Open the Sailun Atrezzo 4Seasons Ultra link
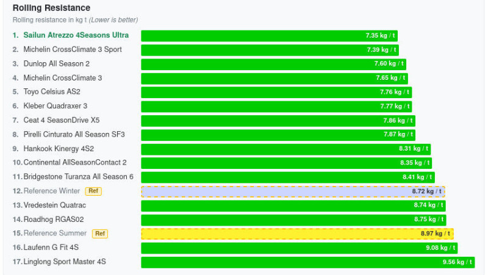Viewport: 488px width, 275px height. (76, 35)
